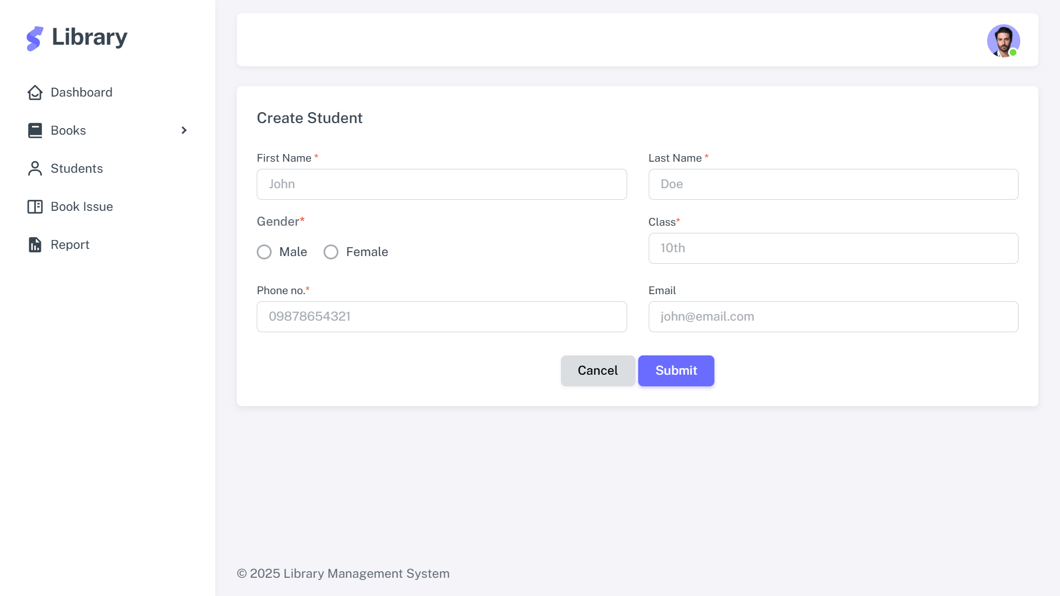The image size is (1060, 596).
Task: Select the Male gender option
Action: click(x=264, y=252)
